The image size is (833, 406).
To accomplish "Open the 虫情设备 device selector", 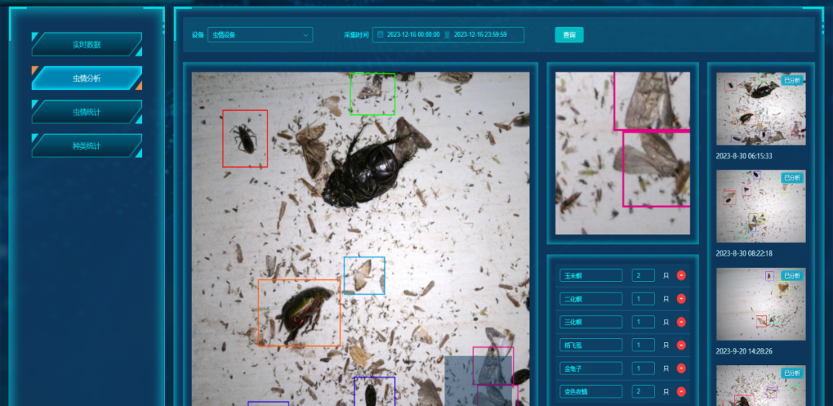I will click(x=259, y=35).
